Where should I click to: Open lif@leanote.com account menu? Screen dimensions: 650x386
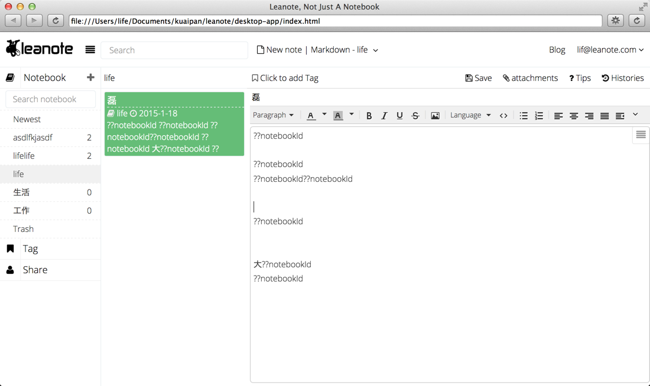click(x=610, y=50)
